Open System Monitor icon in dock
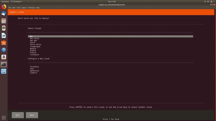 click(4, 71)
